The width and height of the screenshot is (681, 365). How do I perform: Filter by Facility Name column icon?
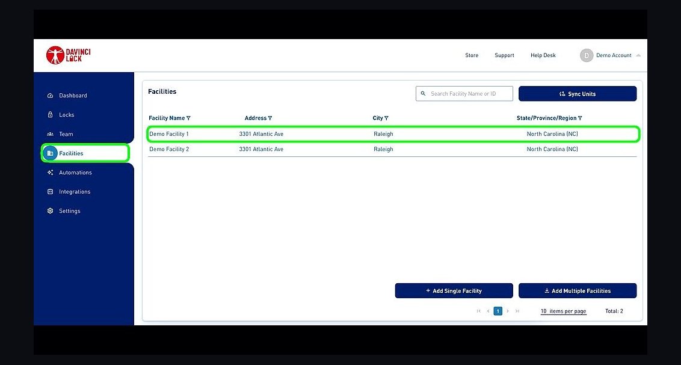188,118
